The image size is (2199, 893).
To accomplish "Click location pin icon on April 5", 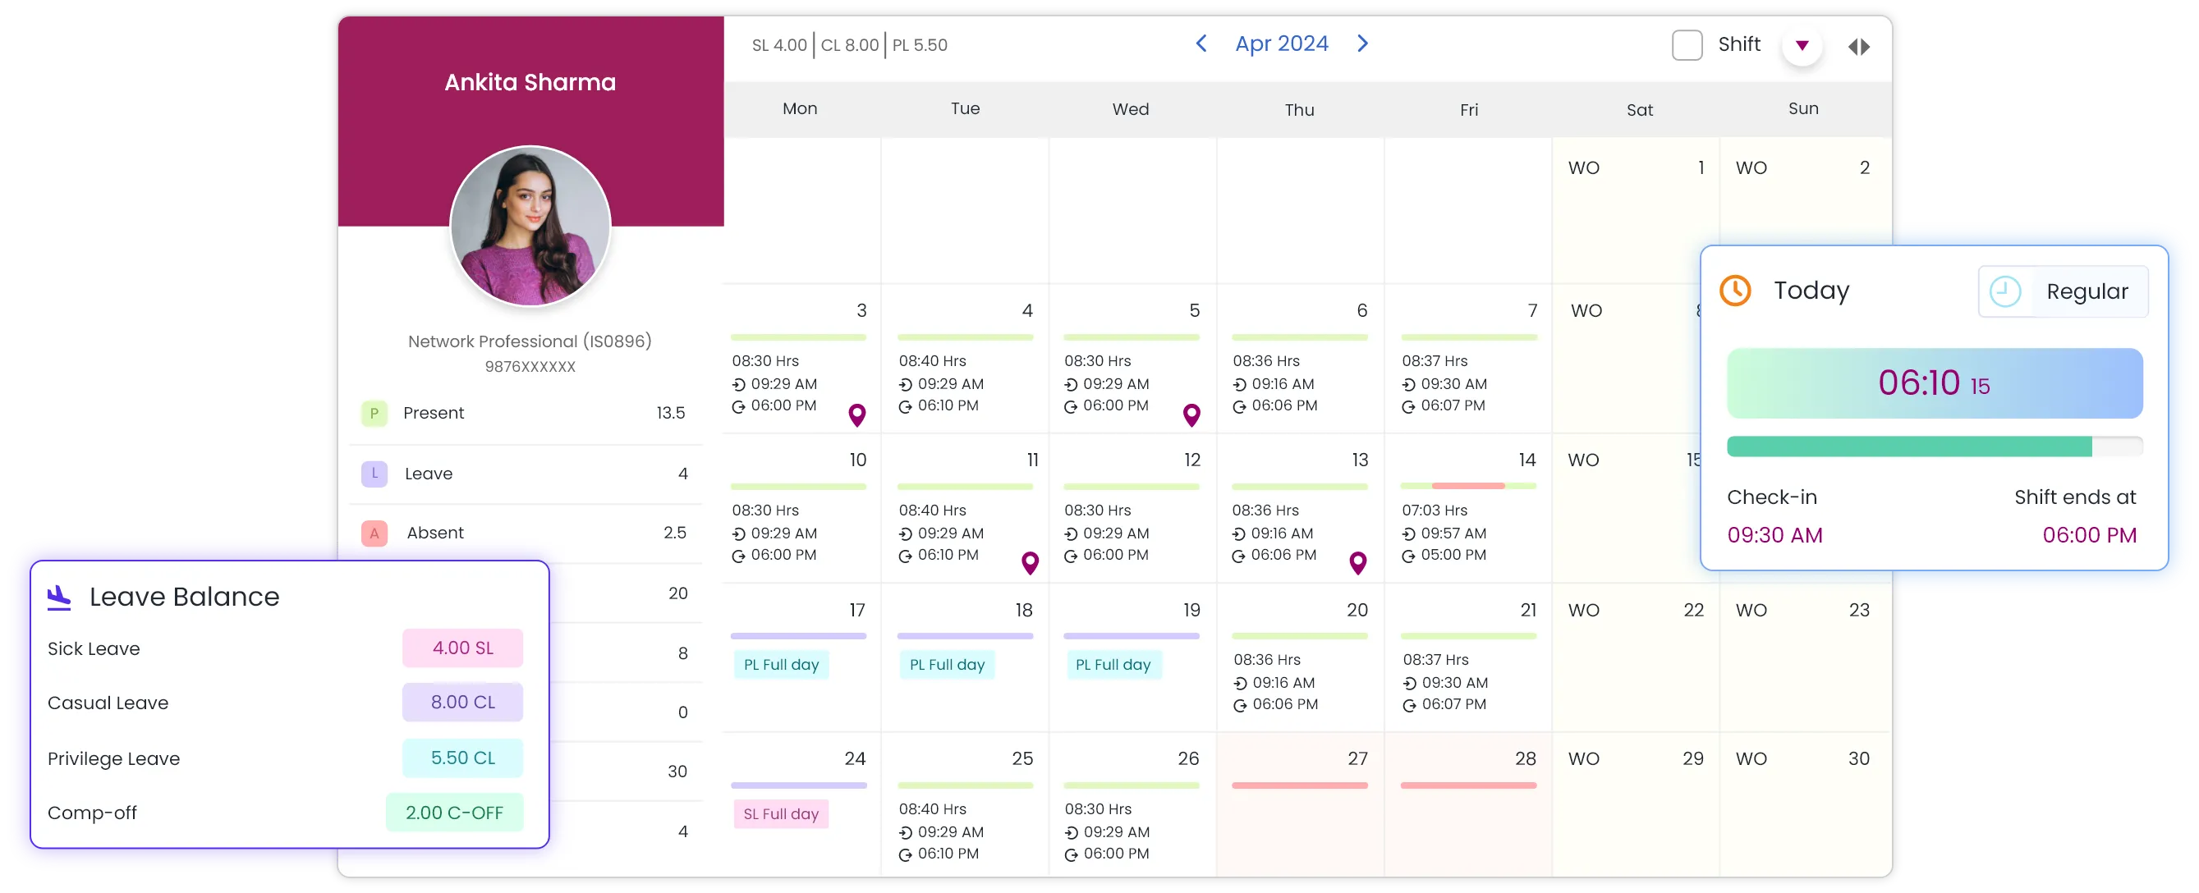I will 1191,414.
